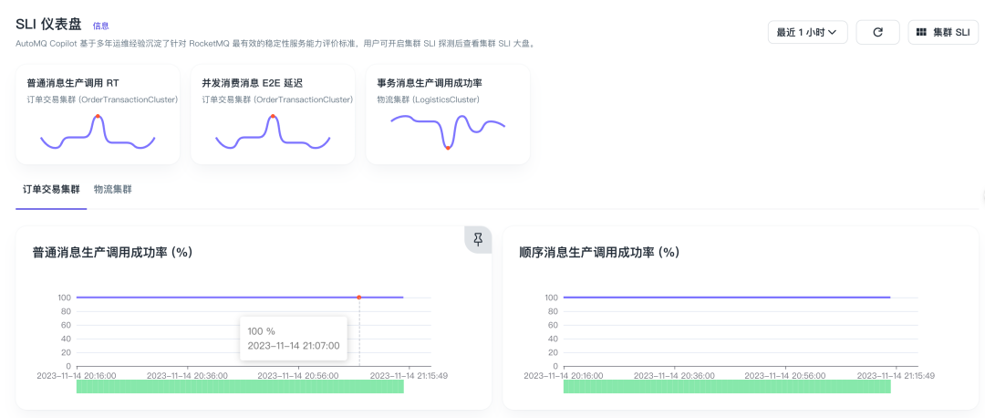Open the 最近 1 小时 time range dropdown
The image size is (985, 418).
pyautogui.click(x=807, y=32)
